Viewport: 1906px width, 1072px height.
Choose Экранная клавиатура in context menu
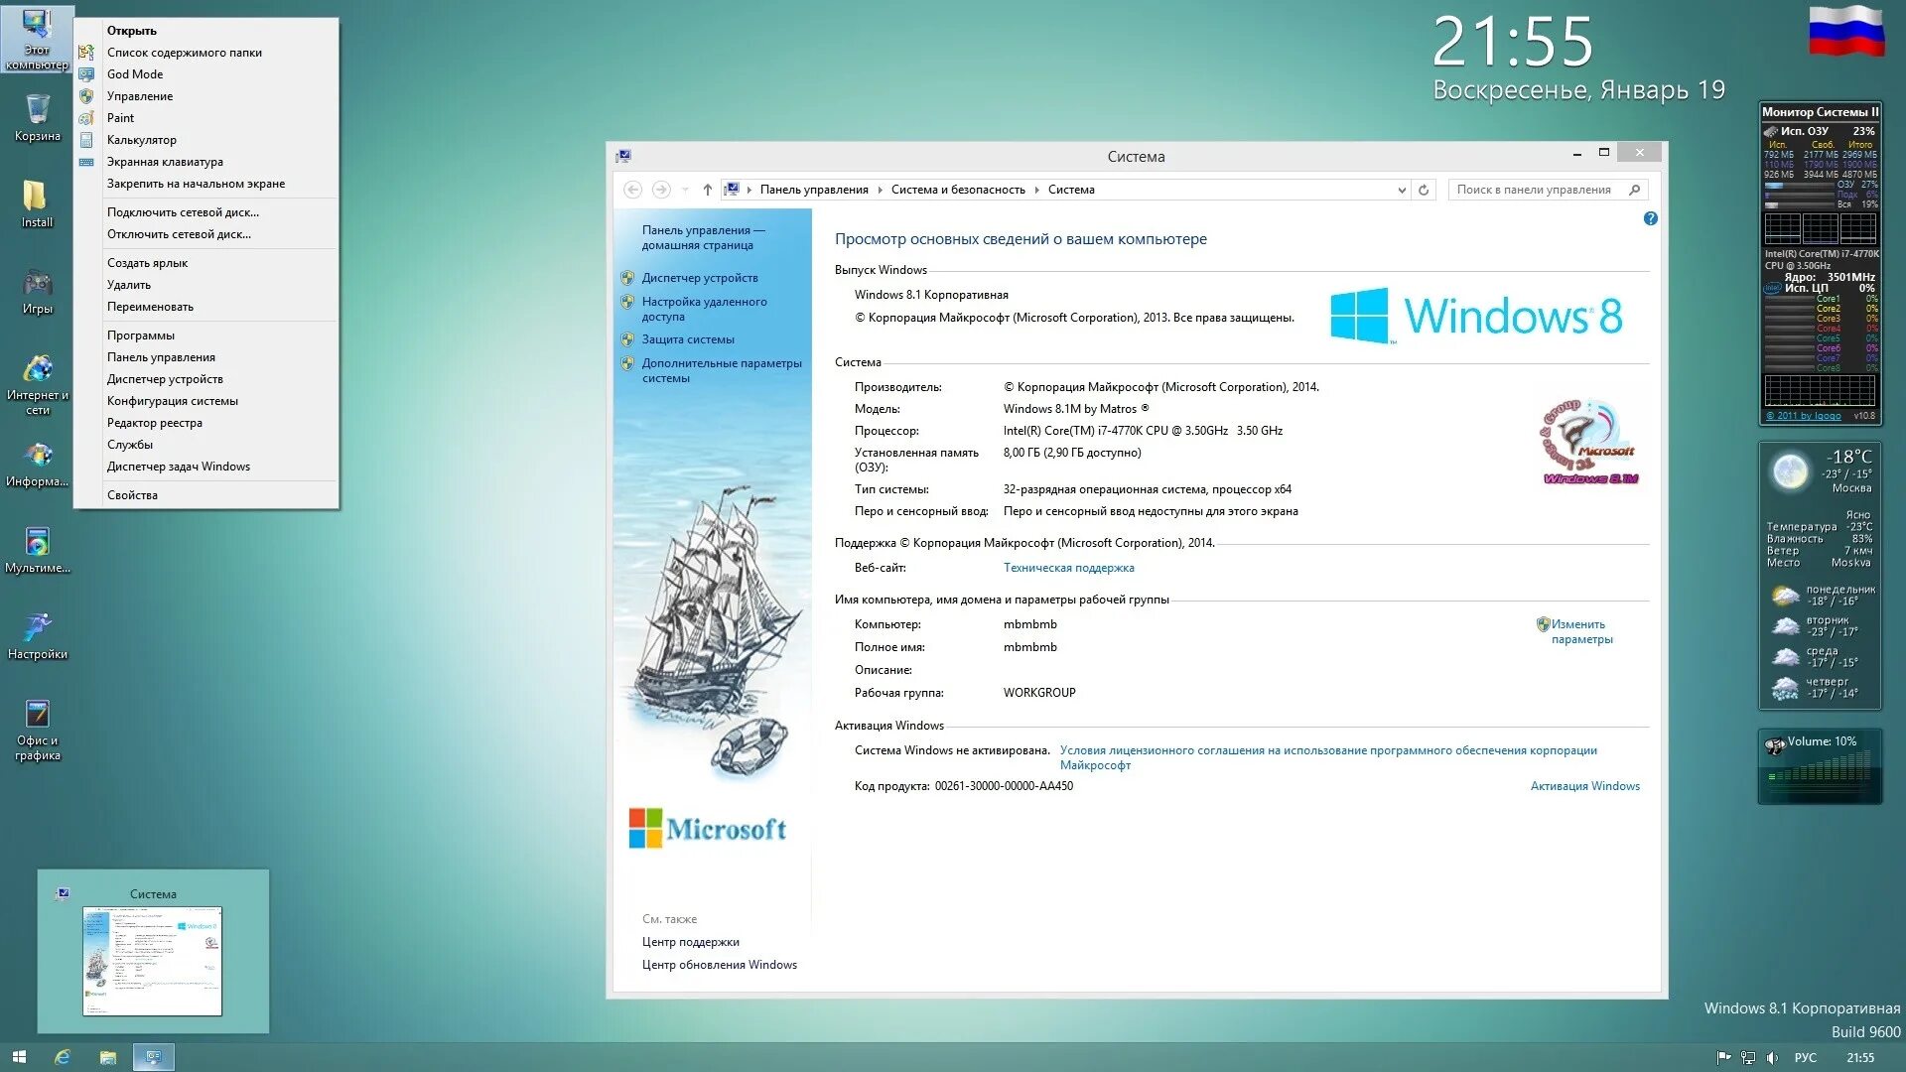(206, 162)
